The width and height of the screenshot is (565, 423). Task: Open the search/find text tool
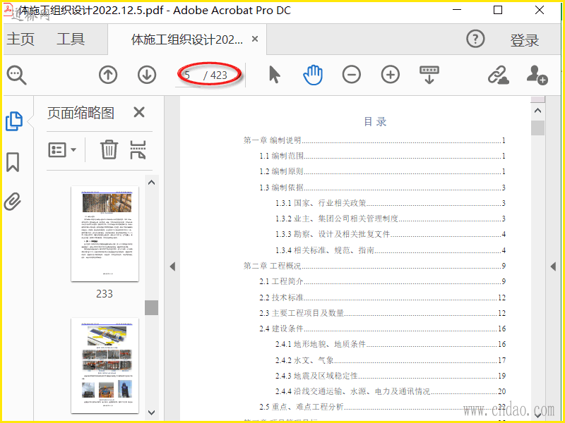pyautogui.click(x=16, y=75)
